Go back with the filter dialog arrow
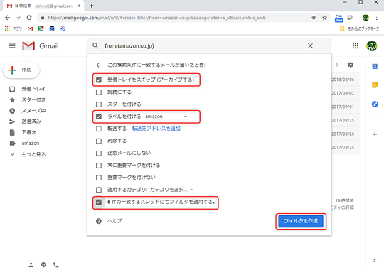 [x=99, y=65]
